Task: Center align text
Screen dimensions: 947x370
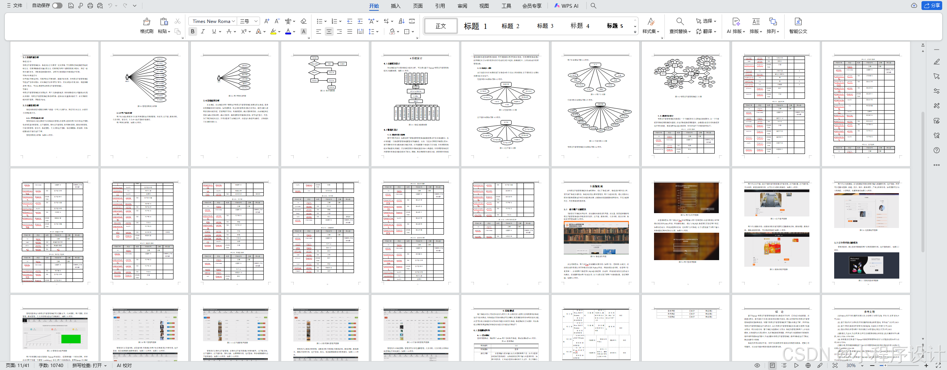Action: [329, 31]
